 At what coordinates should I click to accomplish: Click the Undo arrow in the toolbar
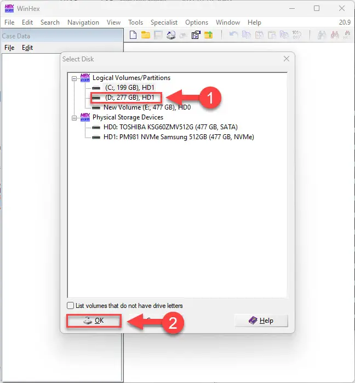click(234, 35)
